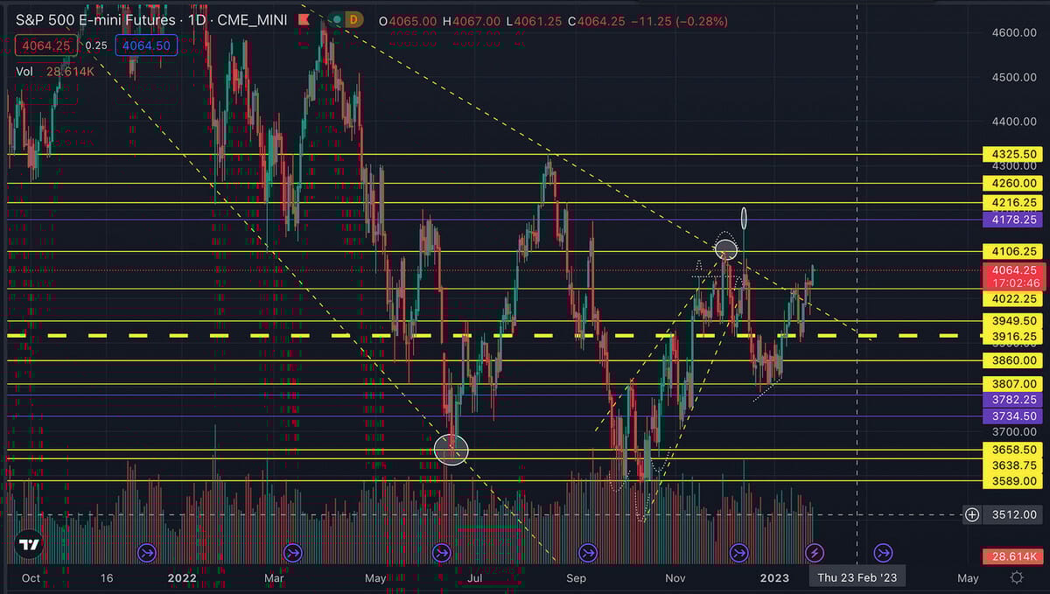
Task: Open the event marker above the Sep label
Action: tap(588, 552)
